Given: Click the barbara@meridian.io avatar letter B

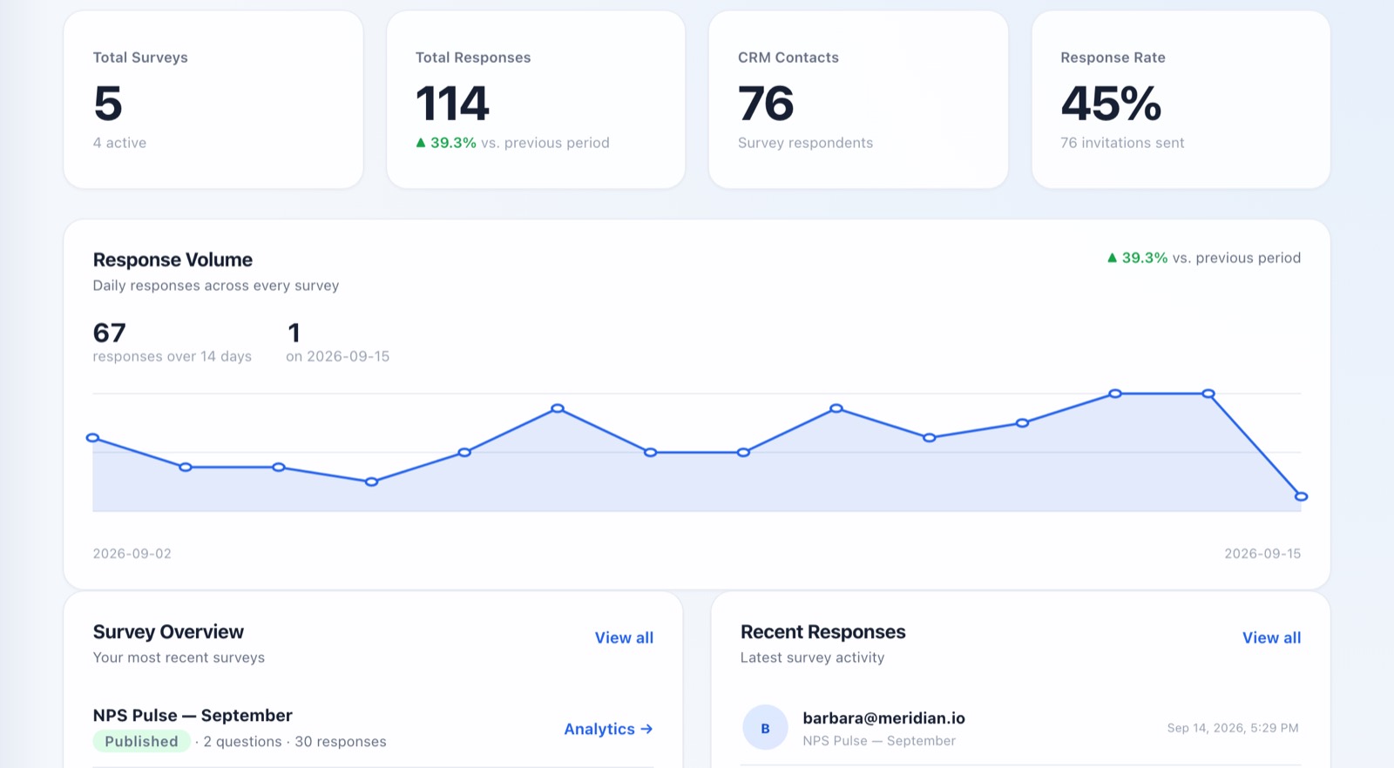Looking at the screenshot, I should point(765,728).
